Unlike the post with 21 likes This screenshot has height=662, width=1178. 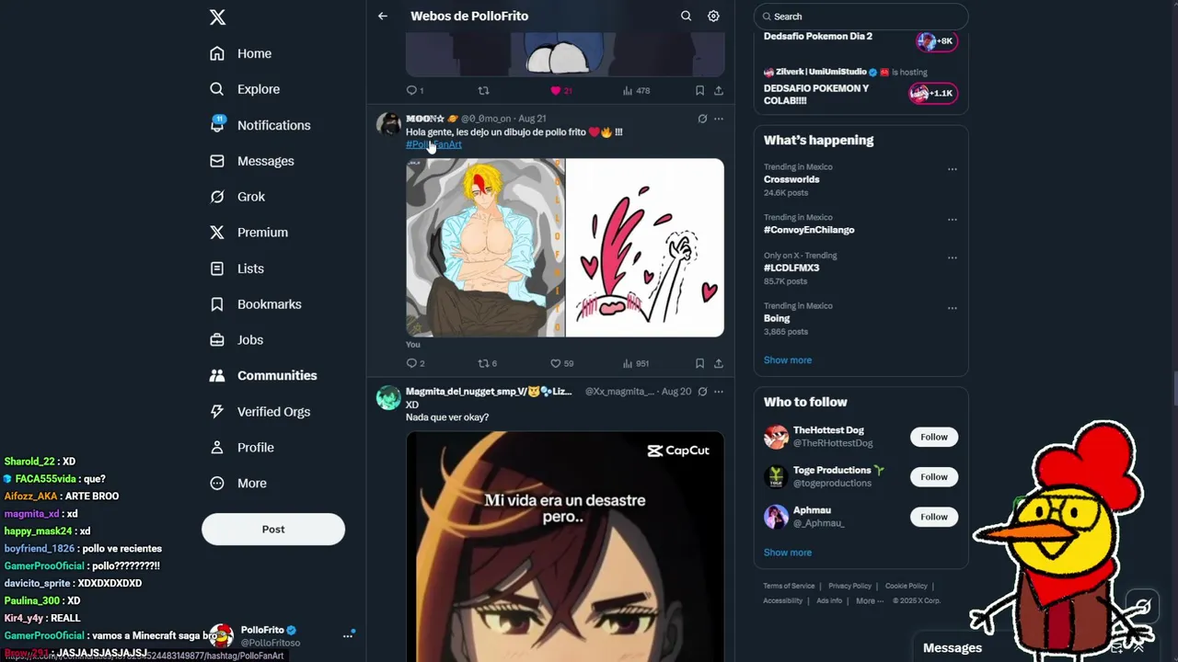click(x=561, y=90)
